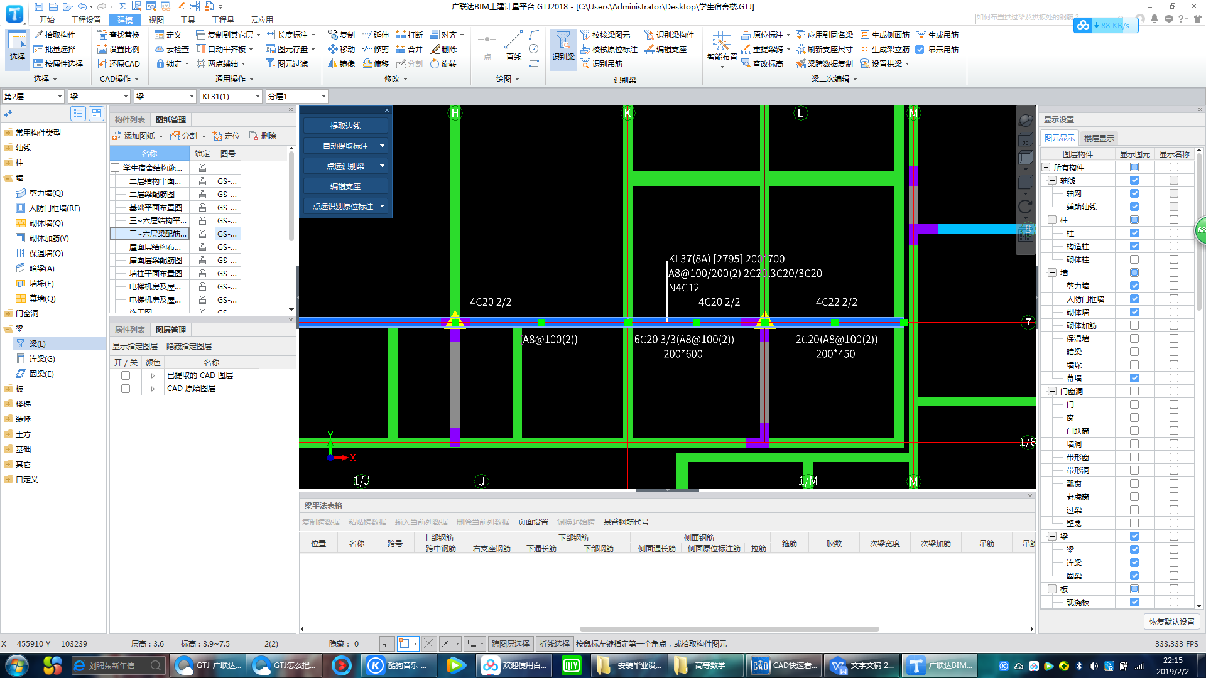Screen dimensions: 1206x678
Task: Click 页面设置 in beam table toolbar
Action: click(x=533, y=522)
